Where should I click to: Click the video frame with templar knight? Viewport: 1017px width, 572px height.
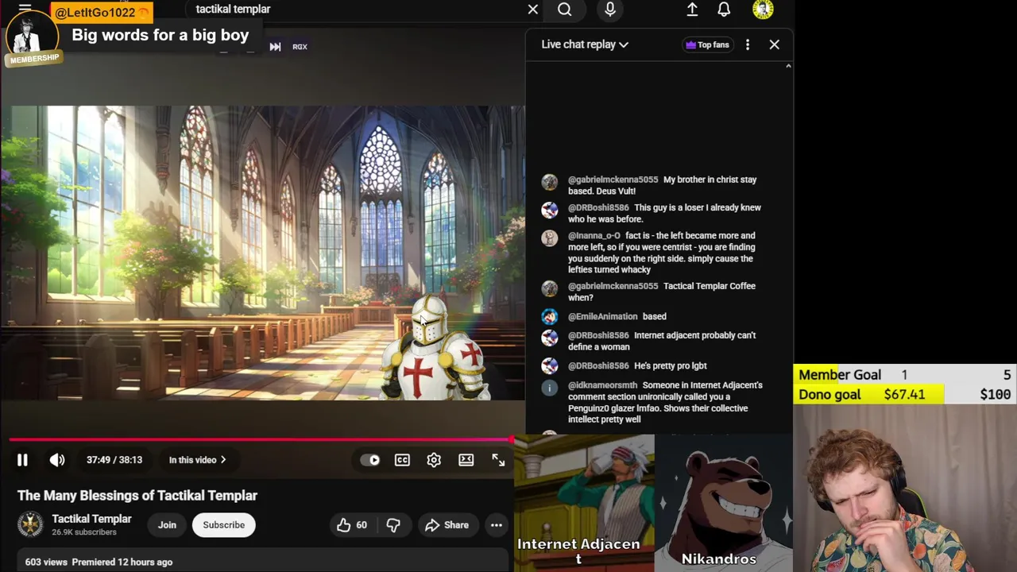coord(262,253)
